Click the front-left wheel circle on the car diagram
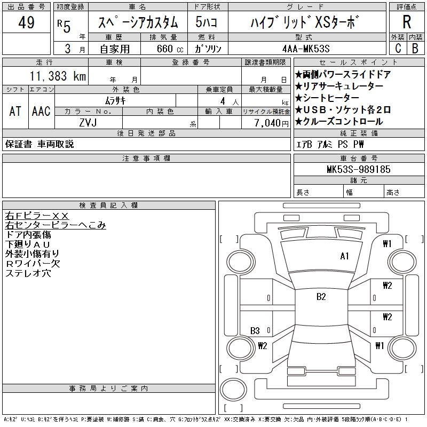The image size is (427, 427). tap(241, 262)
